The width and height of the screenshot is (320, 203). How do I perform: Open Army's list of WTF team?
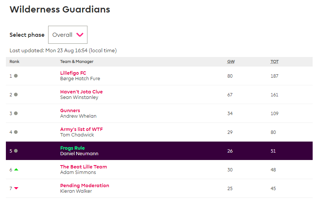[x=82, y=129]
